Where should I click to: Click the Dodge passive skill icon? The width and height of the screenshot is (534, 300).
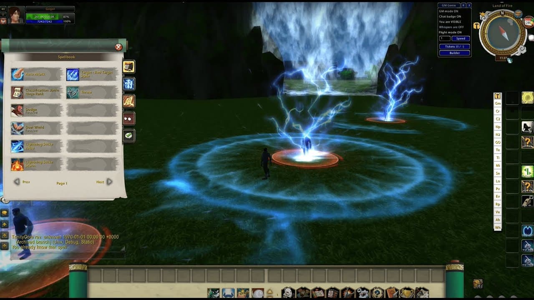[18, 110]
